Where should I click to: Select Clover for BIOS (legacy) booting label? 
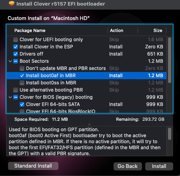click(56, 97)
